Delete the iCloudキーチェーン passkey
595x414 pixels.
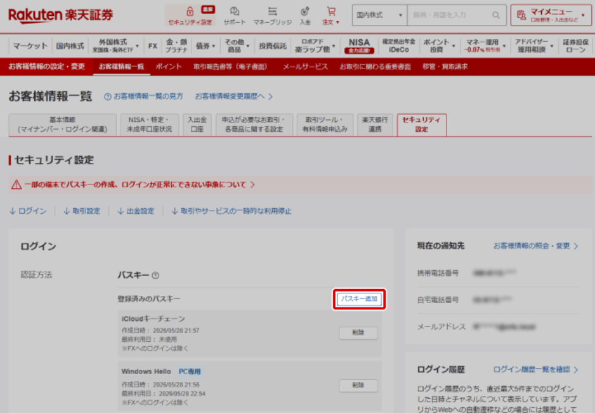tap(358, 333)
